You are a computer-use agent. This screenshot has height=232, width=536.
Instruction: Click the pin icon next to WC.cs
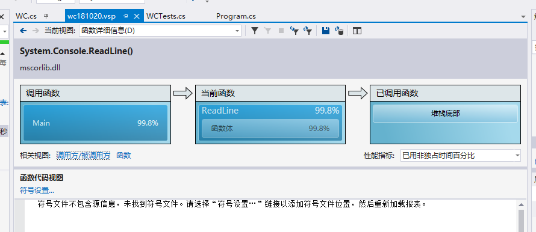click(46, 16)
